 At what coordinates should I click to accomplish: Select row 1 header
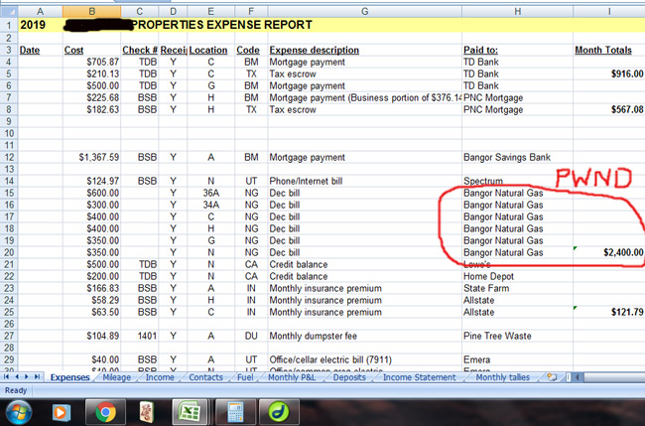pyautogui.click(x=9, y=25)
